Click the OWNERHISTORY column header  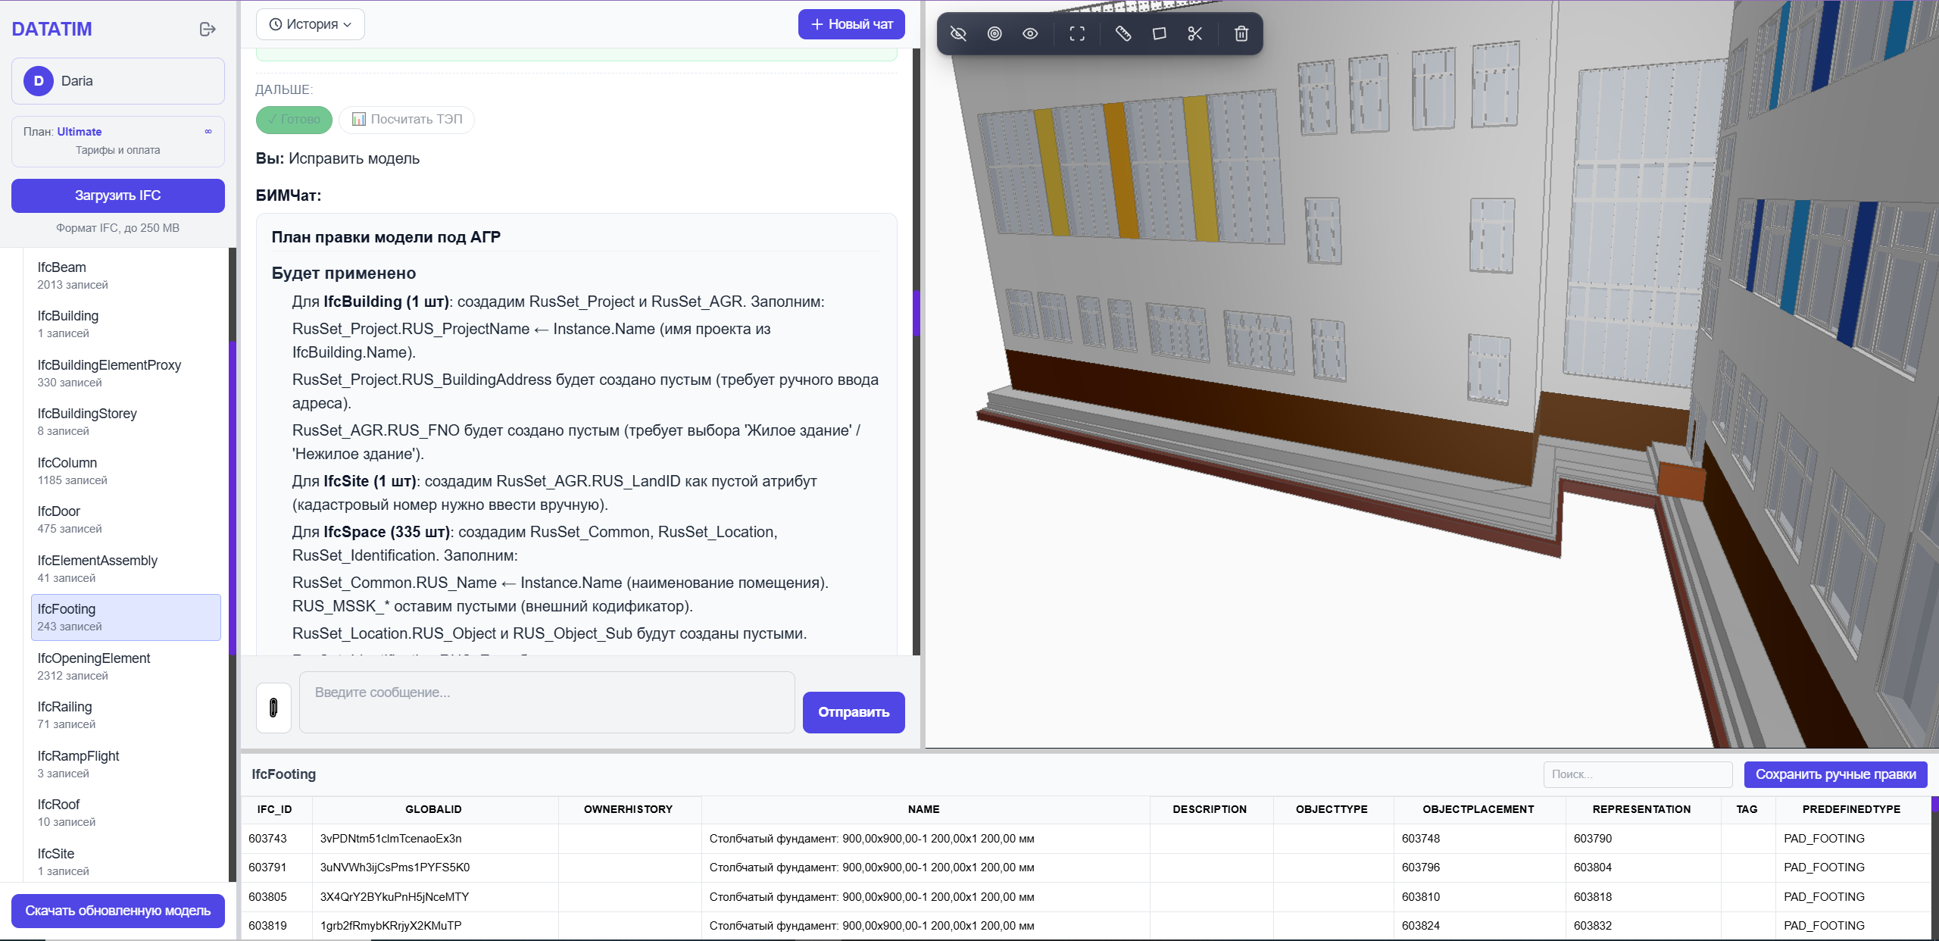point(629,809)
